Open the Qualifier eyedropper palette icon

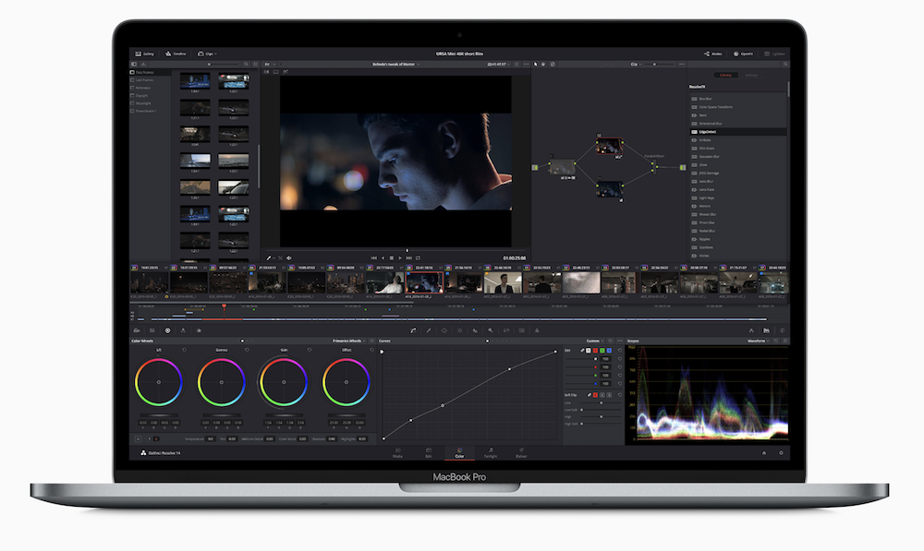pos(429,330)
